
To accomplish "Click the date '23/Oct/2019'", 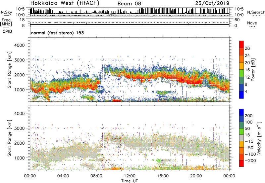I will (212, 3).
